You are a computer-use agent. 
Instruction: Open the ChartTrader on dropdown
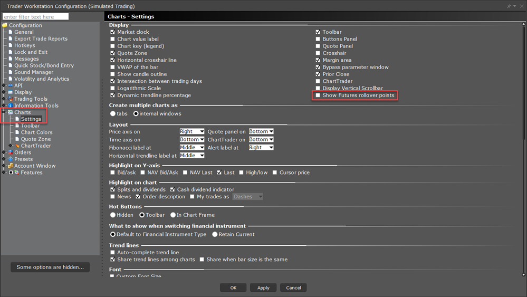pos(261,139)
